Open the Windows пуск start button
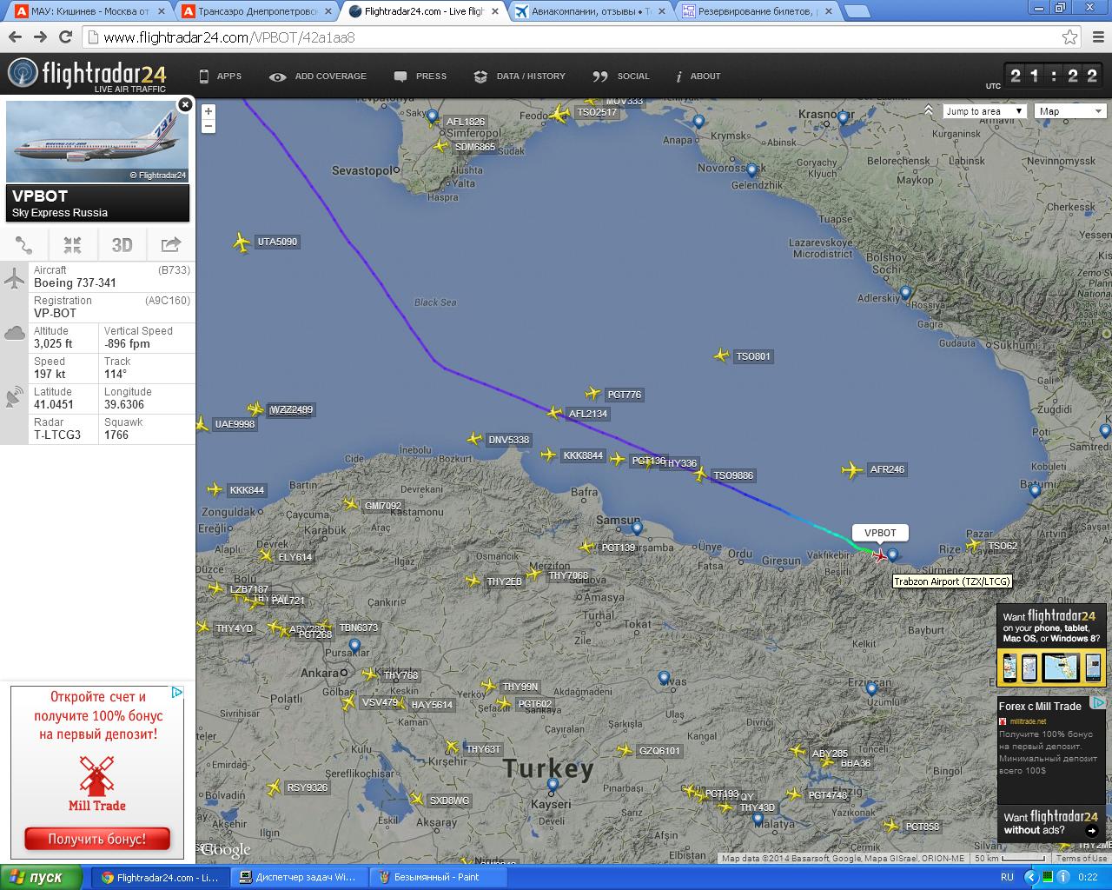Screen dimensions: 1112x890 point(42,877)
